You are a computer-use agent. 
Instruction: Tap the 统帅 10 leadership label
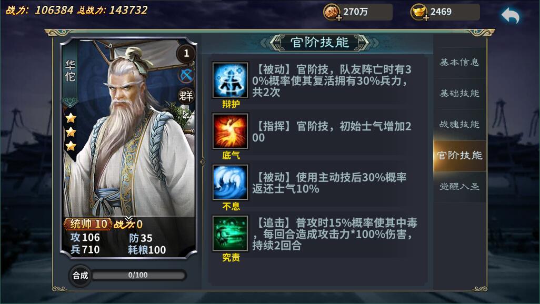coord(88,224)
